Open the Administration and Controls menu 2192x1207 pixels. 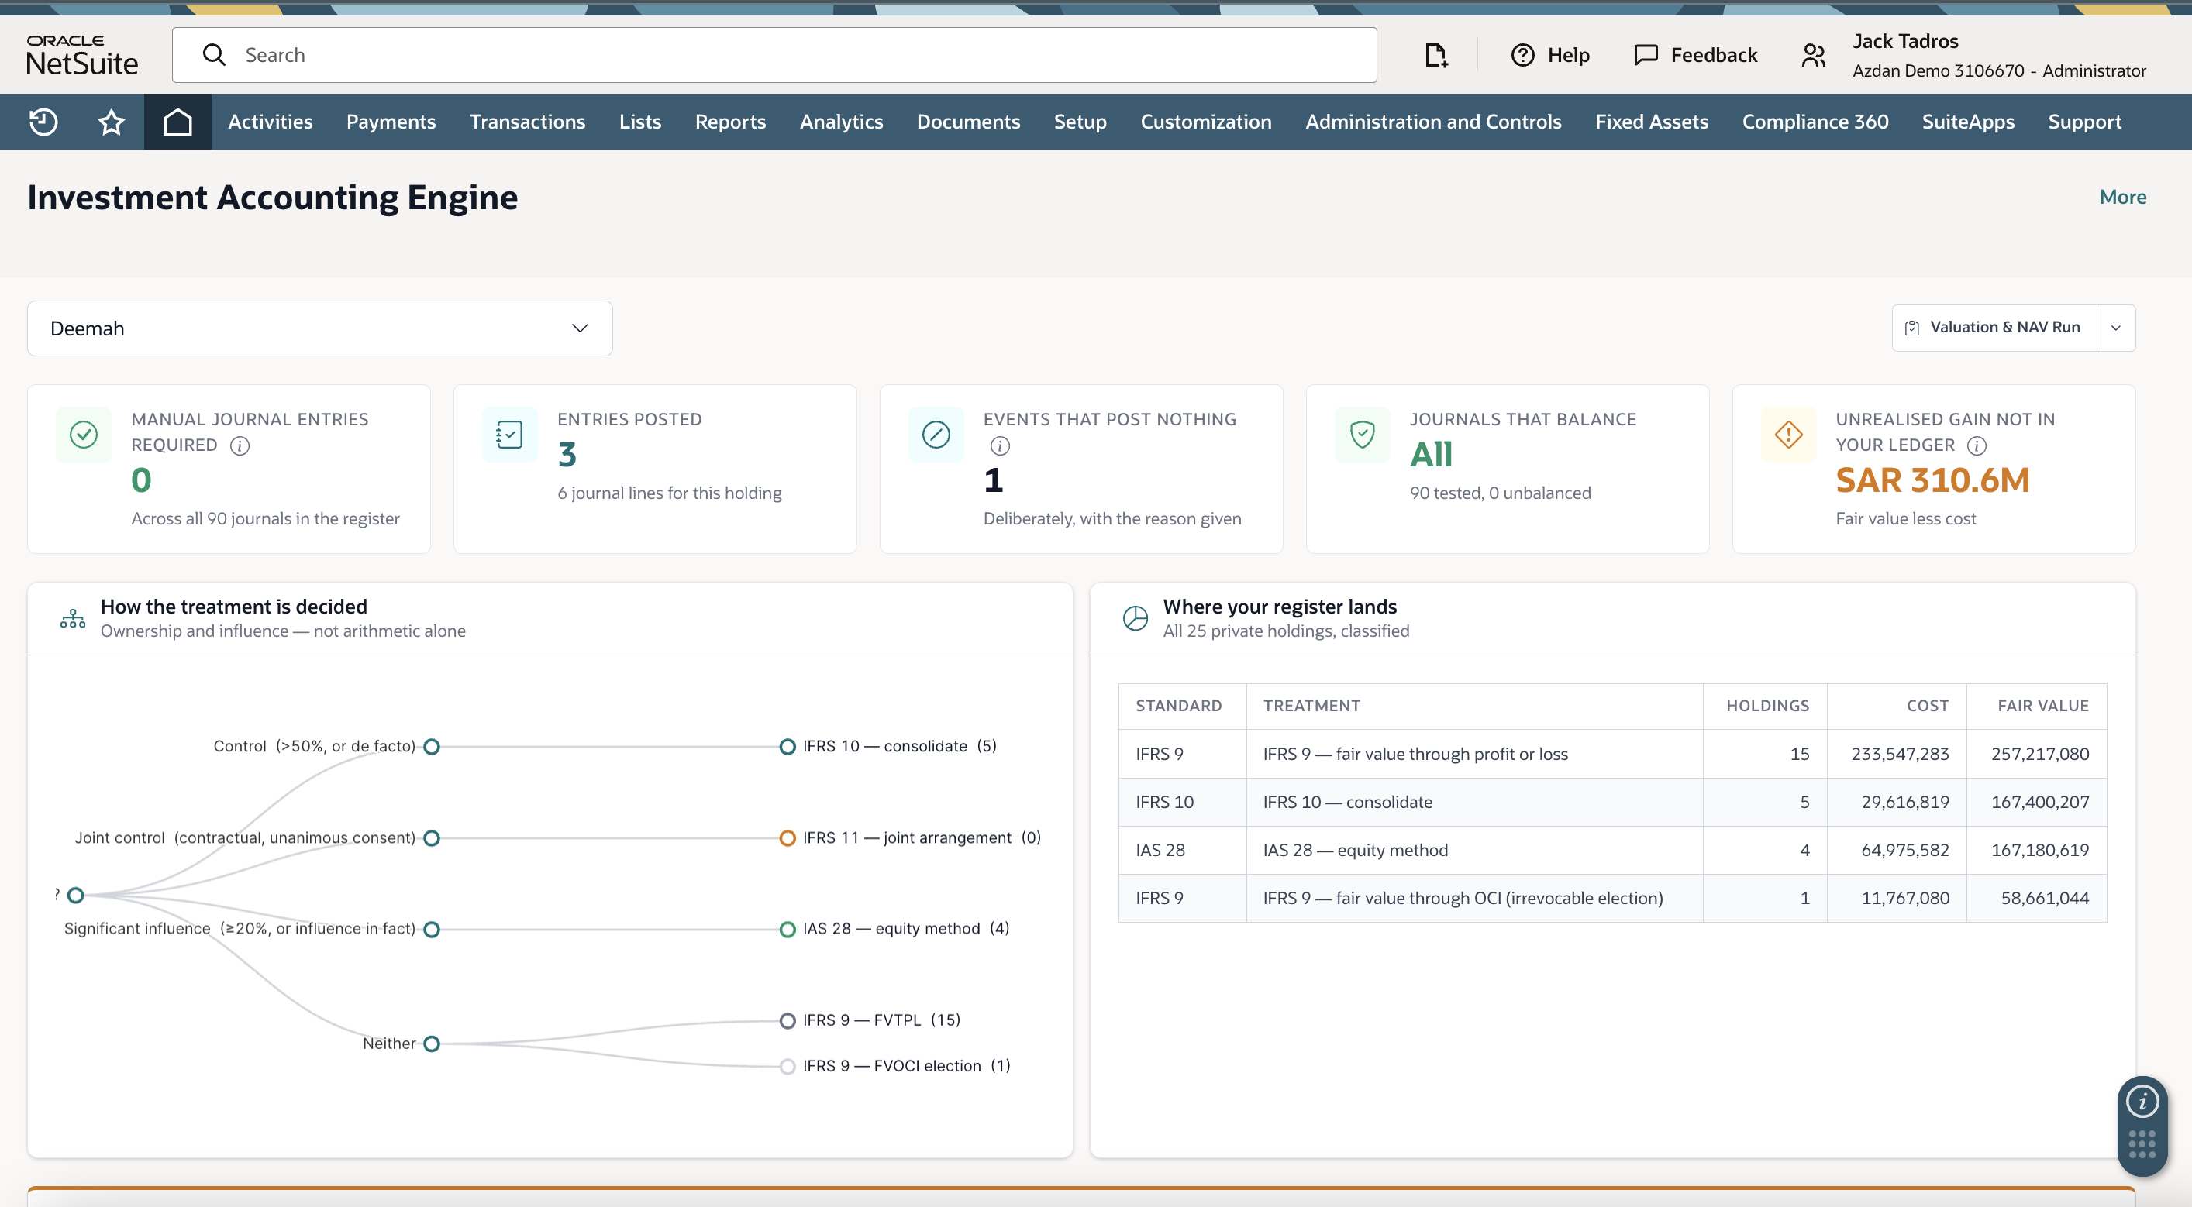(1433, 122)
